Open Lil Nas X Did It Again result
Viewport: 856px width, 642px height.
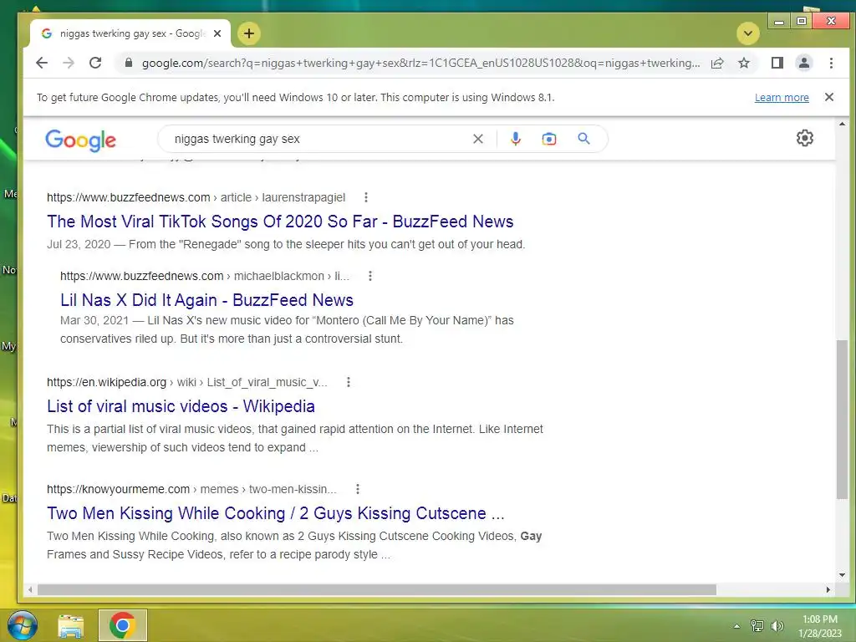(206, 300)
